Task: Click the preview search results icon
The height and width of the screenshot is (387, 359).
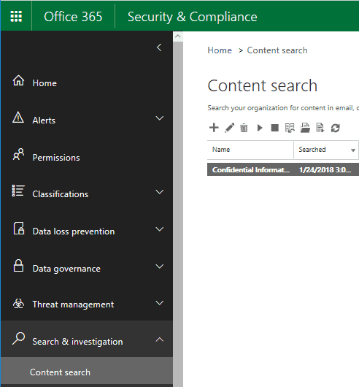Action: (290, 128)
